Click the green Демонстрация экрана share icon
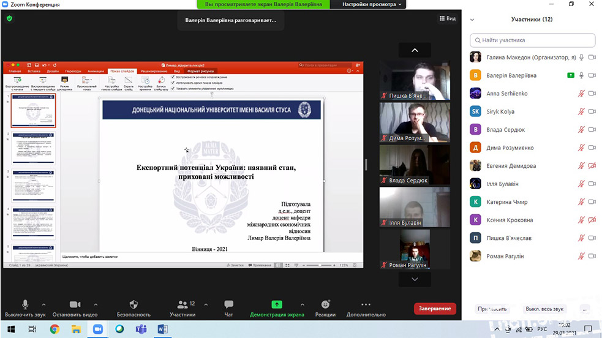 tap(277, 304)
